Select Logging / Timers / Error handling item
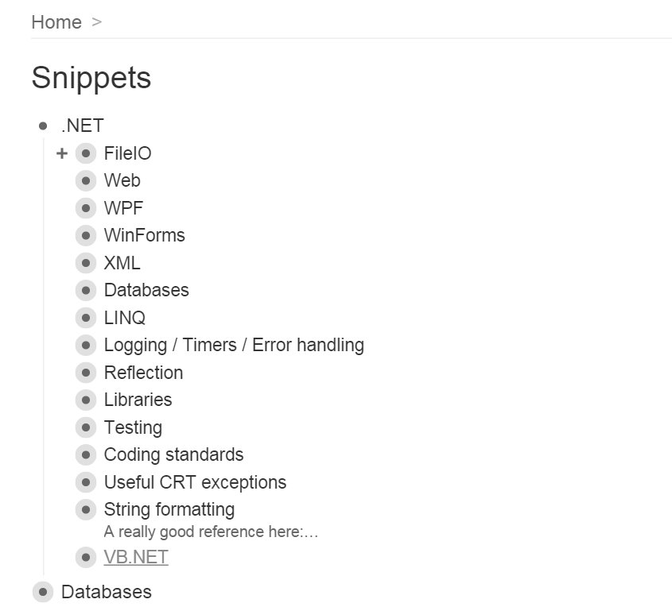 click(234, 345)
